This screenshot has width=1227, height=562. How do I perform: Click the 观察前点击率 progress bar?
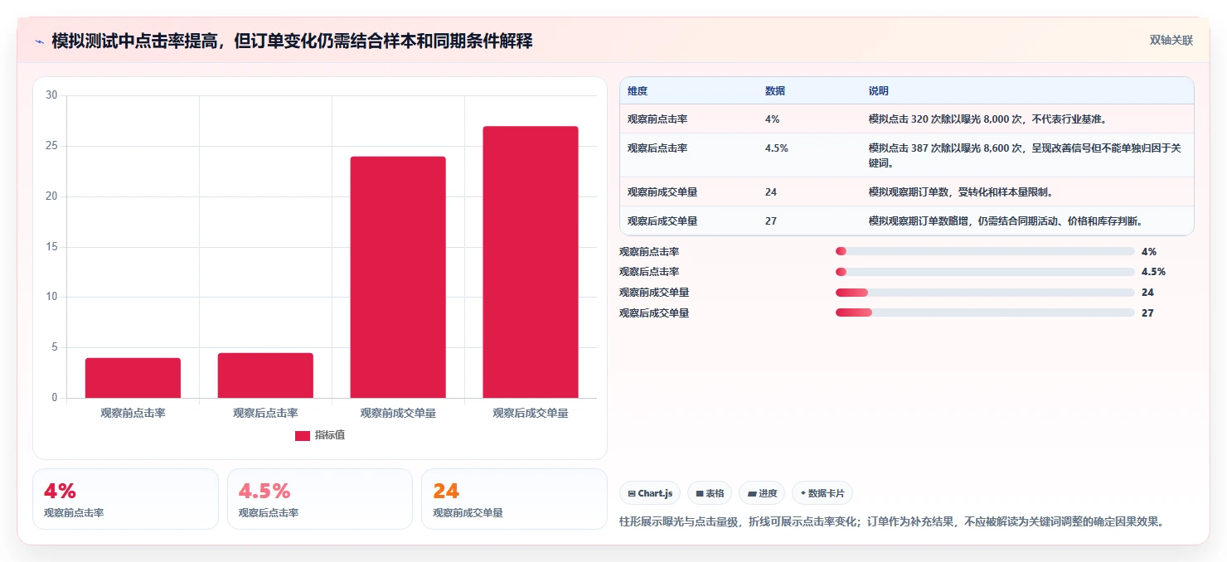point(985,251)
